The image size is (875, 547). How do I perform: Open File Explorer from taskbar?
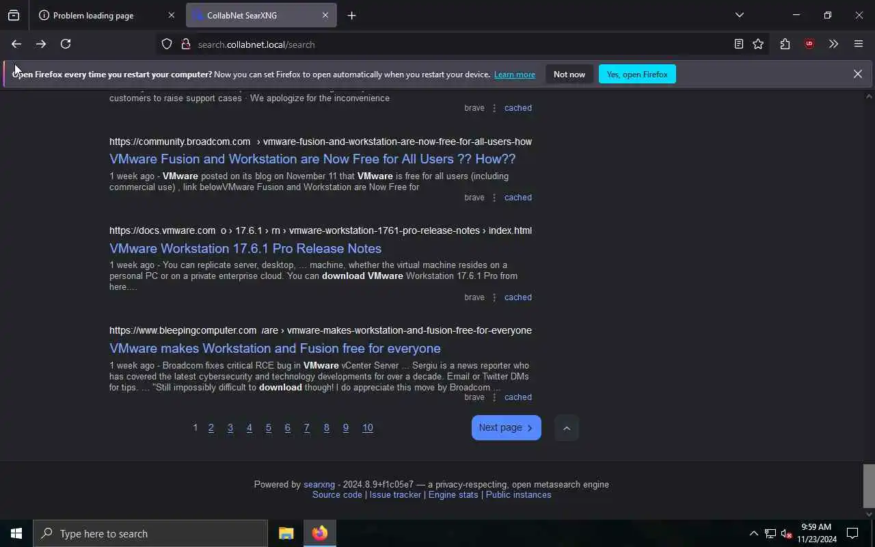(x=286, y=533)
